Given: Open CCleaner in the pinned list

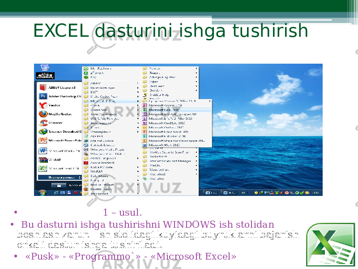Looking at the screenshot, I should 51,123.
